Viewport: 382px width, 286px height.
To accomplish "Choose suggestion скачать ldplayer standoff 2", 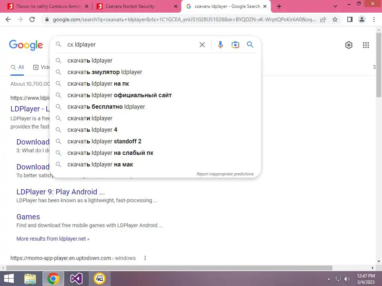I will (156, 141).
